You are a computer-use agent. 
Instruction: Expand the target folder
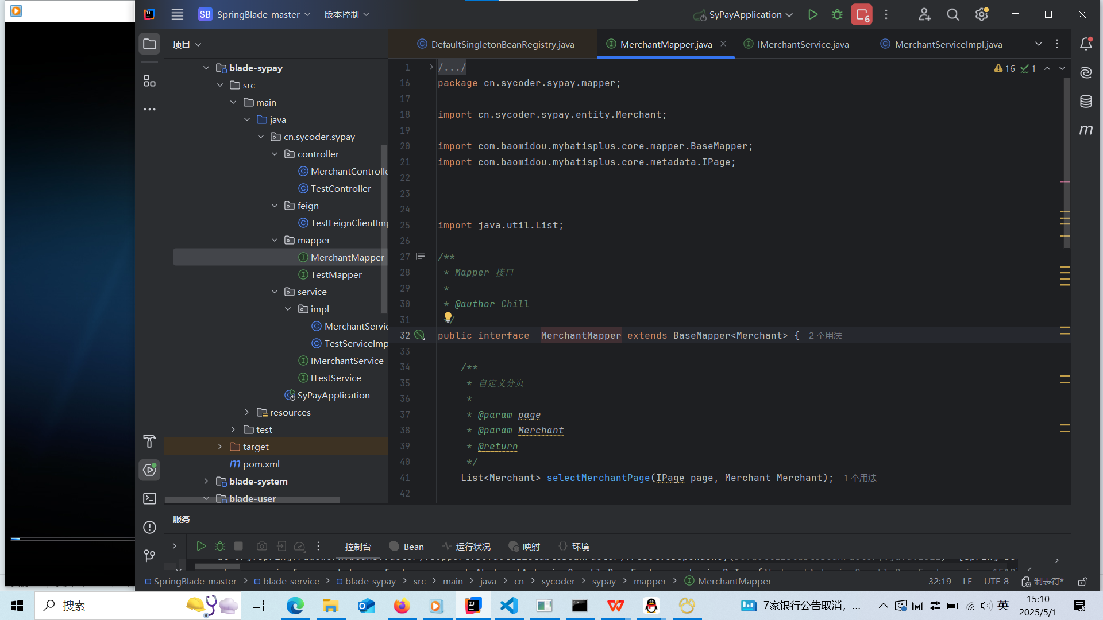[x=220, y=447]
